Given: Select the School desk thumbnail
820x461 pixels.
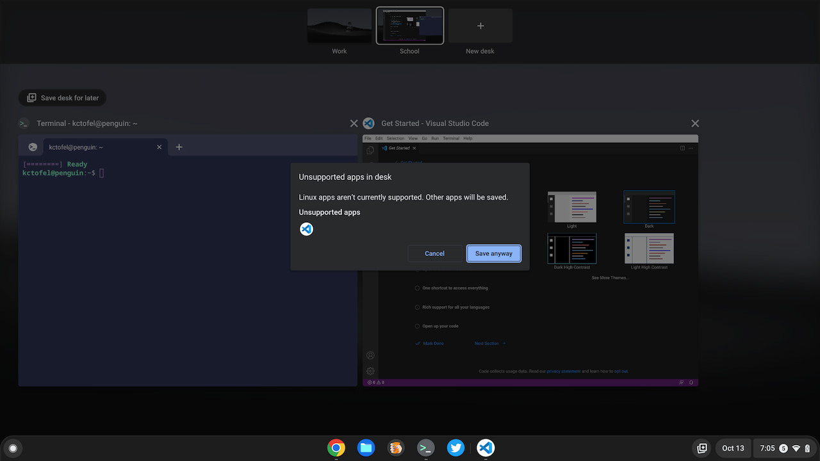Looking at the screenshot, I should coord(410,26).
